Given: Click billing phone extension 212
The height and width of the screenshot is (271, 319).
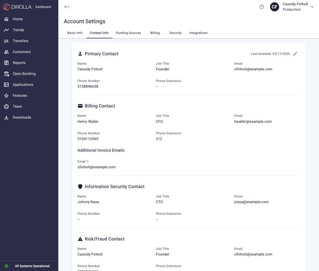Looking at the screenshot, I should 159,139.
